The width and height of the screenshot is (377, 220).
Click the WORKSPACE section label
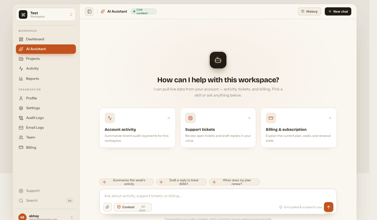pyautogui.click(x=28, y=31)
